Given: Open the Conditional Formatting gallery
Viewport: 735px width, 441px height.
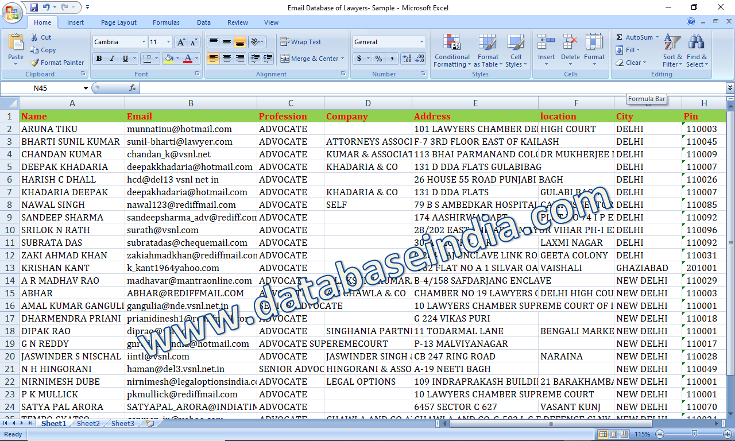Looking at the screenshot, I should pos(452,51).
